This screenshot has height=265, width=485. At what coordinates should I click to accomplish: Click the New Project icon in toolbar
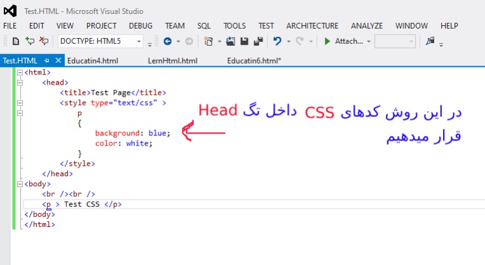tap(208, 41)
